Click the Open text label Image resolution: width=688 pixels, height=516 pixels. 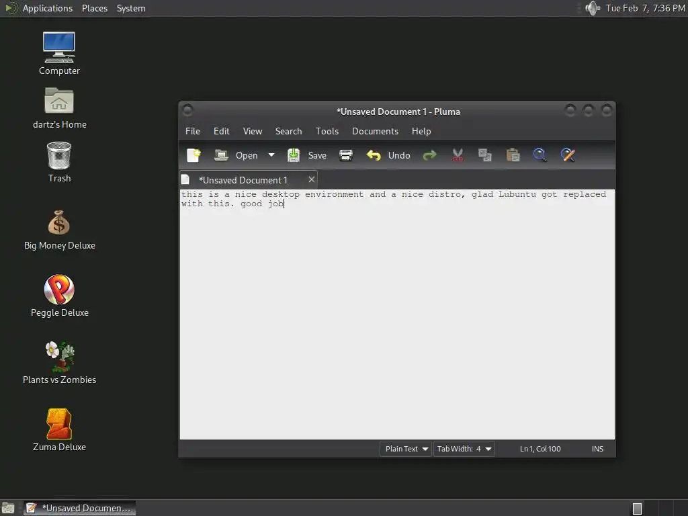pos(247,155)
